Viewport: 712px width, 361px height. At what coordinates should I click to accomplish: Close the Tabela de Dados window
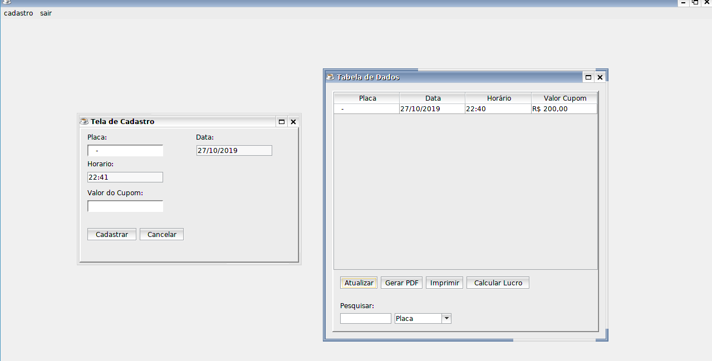(600, 77)
